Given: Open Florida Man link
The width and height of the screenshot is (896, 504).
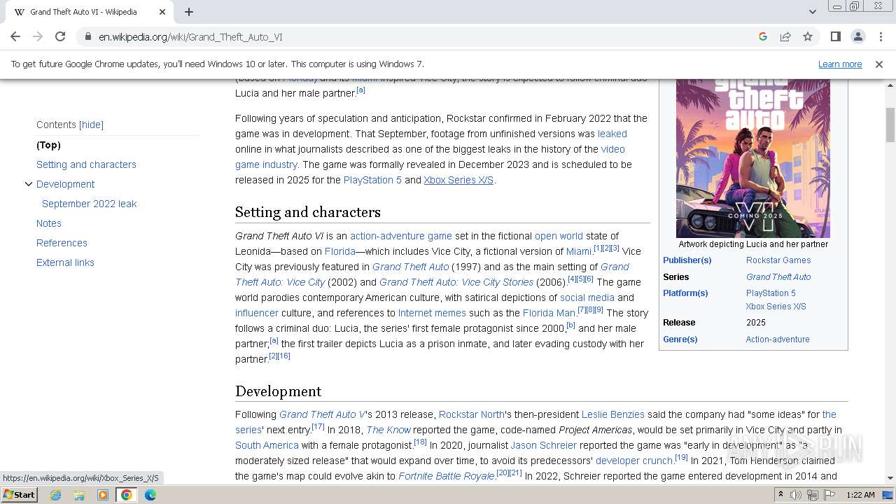Looking at the screenshot, I should (x=549, y=313).
